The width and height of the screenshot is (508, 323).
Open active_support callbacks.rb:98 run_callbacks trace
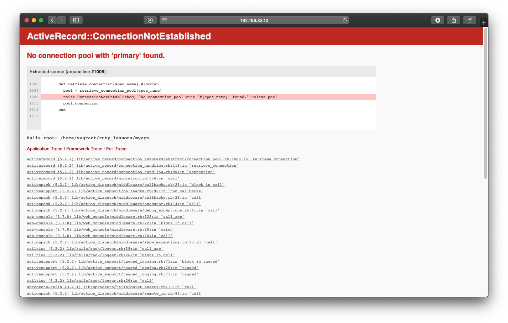115,191
